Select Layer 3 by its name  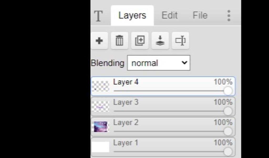[x=126, y=102]
